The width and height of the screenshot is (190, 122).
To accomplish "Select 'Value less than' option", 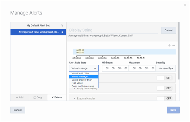I will click(x=80, y=73).
